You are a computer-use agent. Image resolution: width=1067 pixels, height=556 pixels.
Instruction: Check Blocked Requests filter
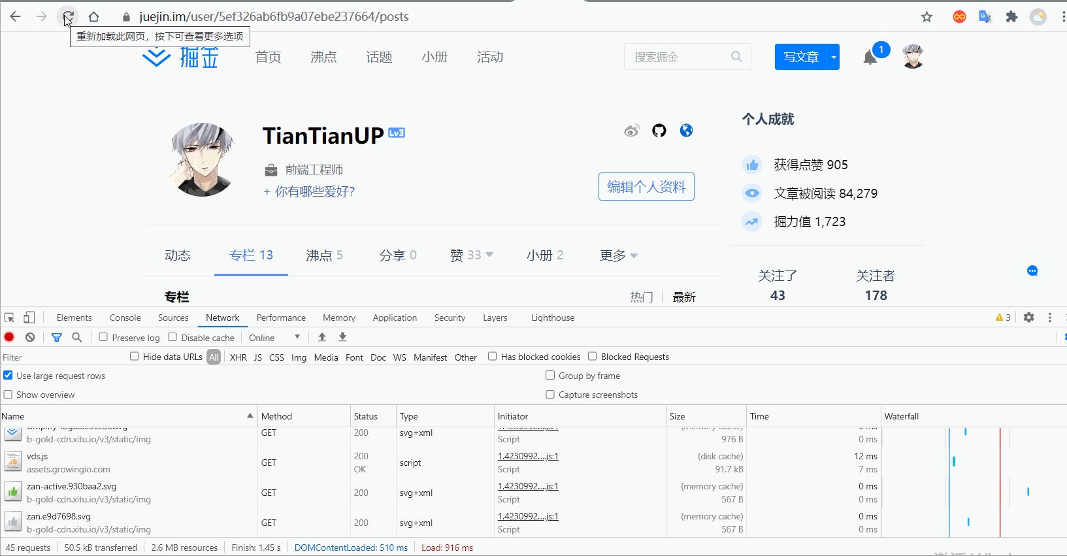592,356
